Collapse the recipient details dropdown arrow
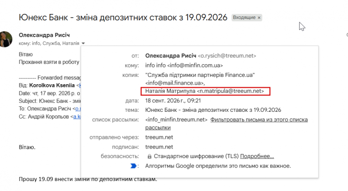Viewport: 348px width, 191px height. coord(83,43)
